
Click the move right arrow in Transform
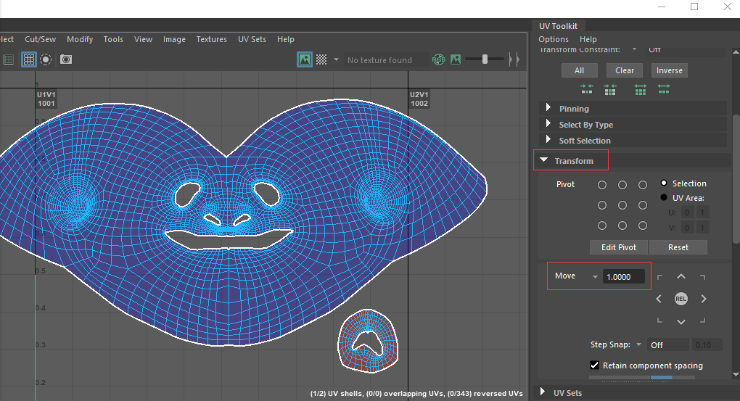click(703, 299)
